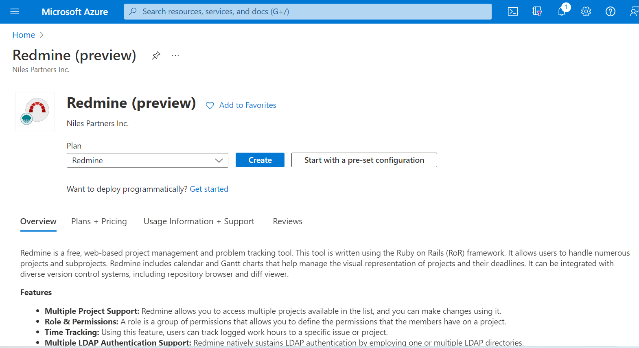Image resolution: width=639 pixels, height=348 pixels.
Task: Click the Microsoft Azure brand title
Action: (x=75, y=12)
